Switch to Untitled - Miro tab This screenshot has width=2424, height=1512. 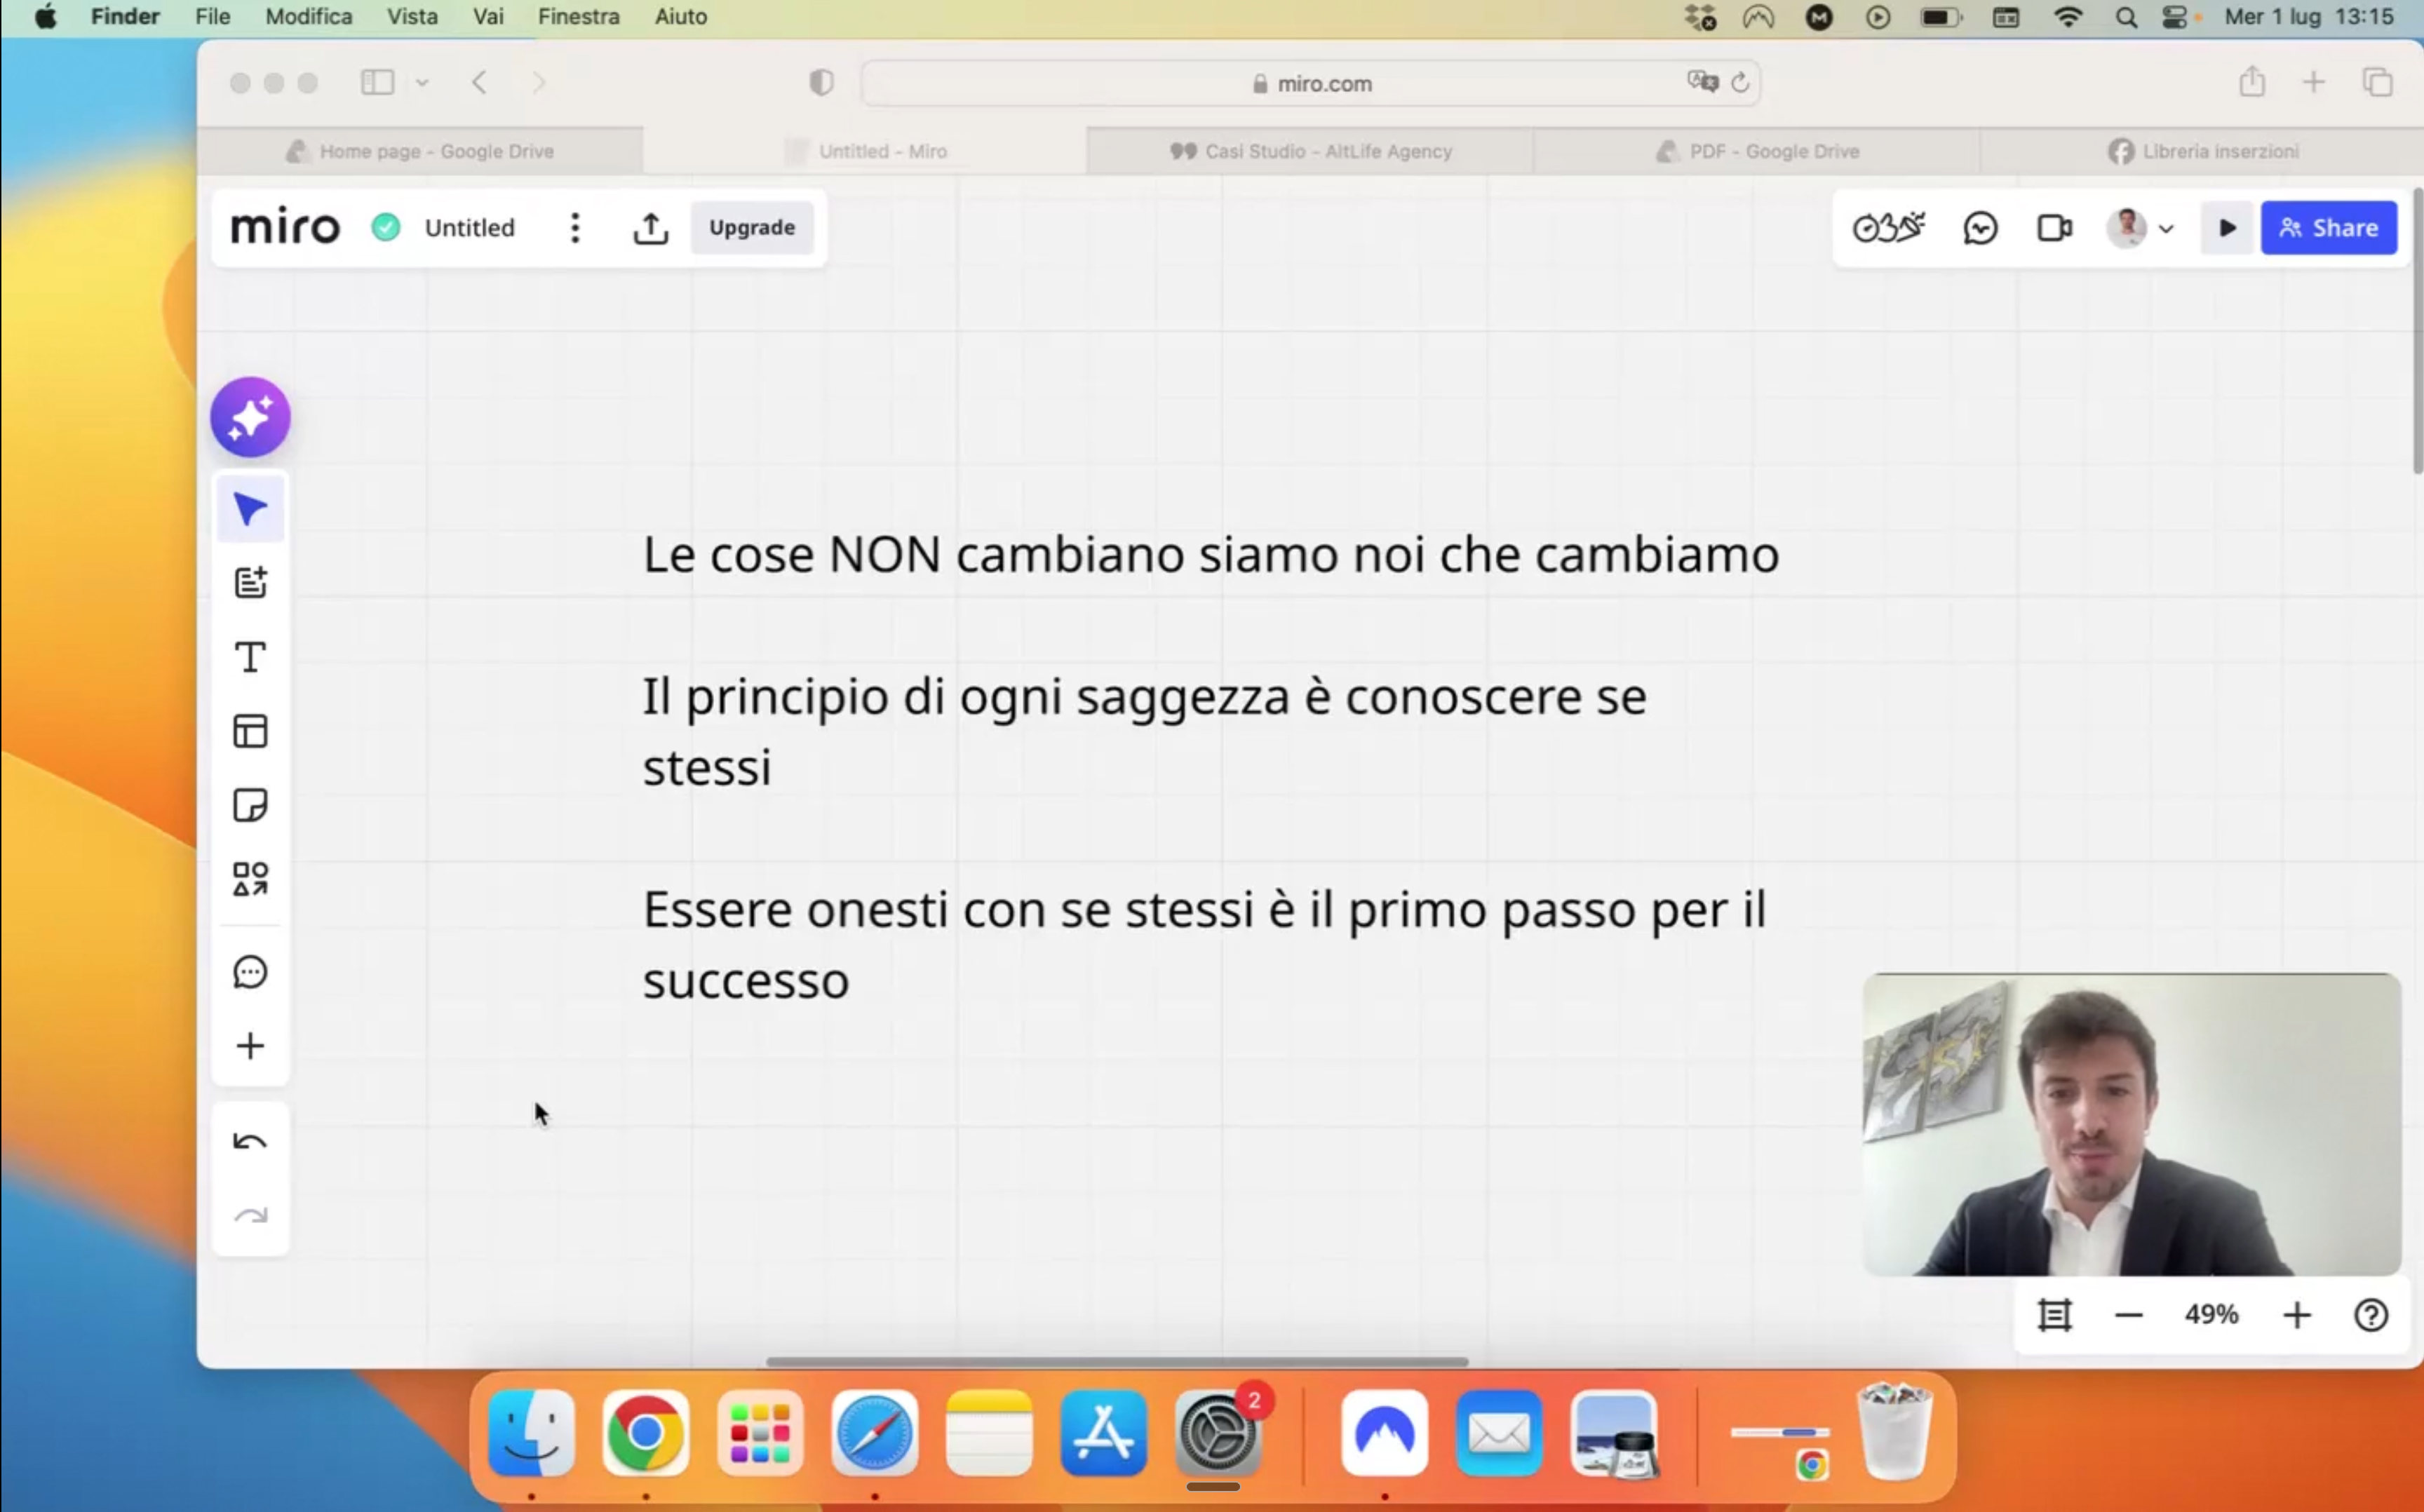(864, 151)
